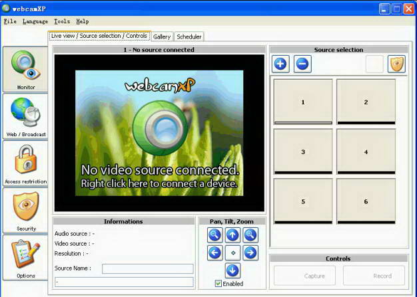Open the Language menu
This screenshot has height=297, width=417.
[35, 21]
